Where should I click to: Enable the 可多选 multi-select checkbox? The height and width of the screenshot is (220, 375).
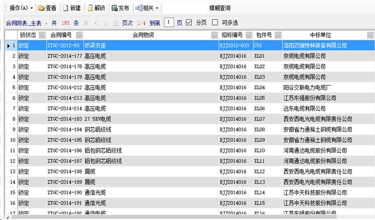[x=216, y=22]
